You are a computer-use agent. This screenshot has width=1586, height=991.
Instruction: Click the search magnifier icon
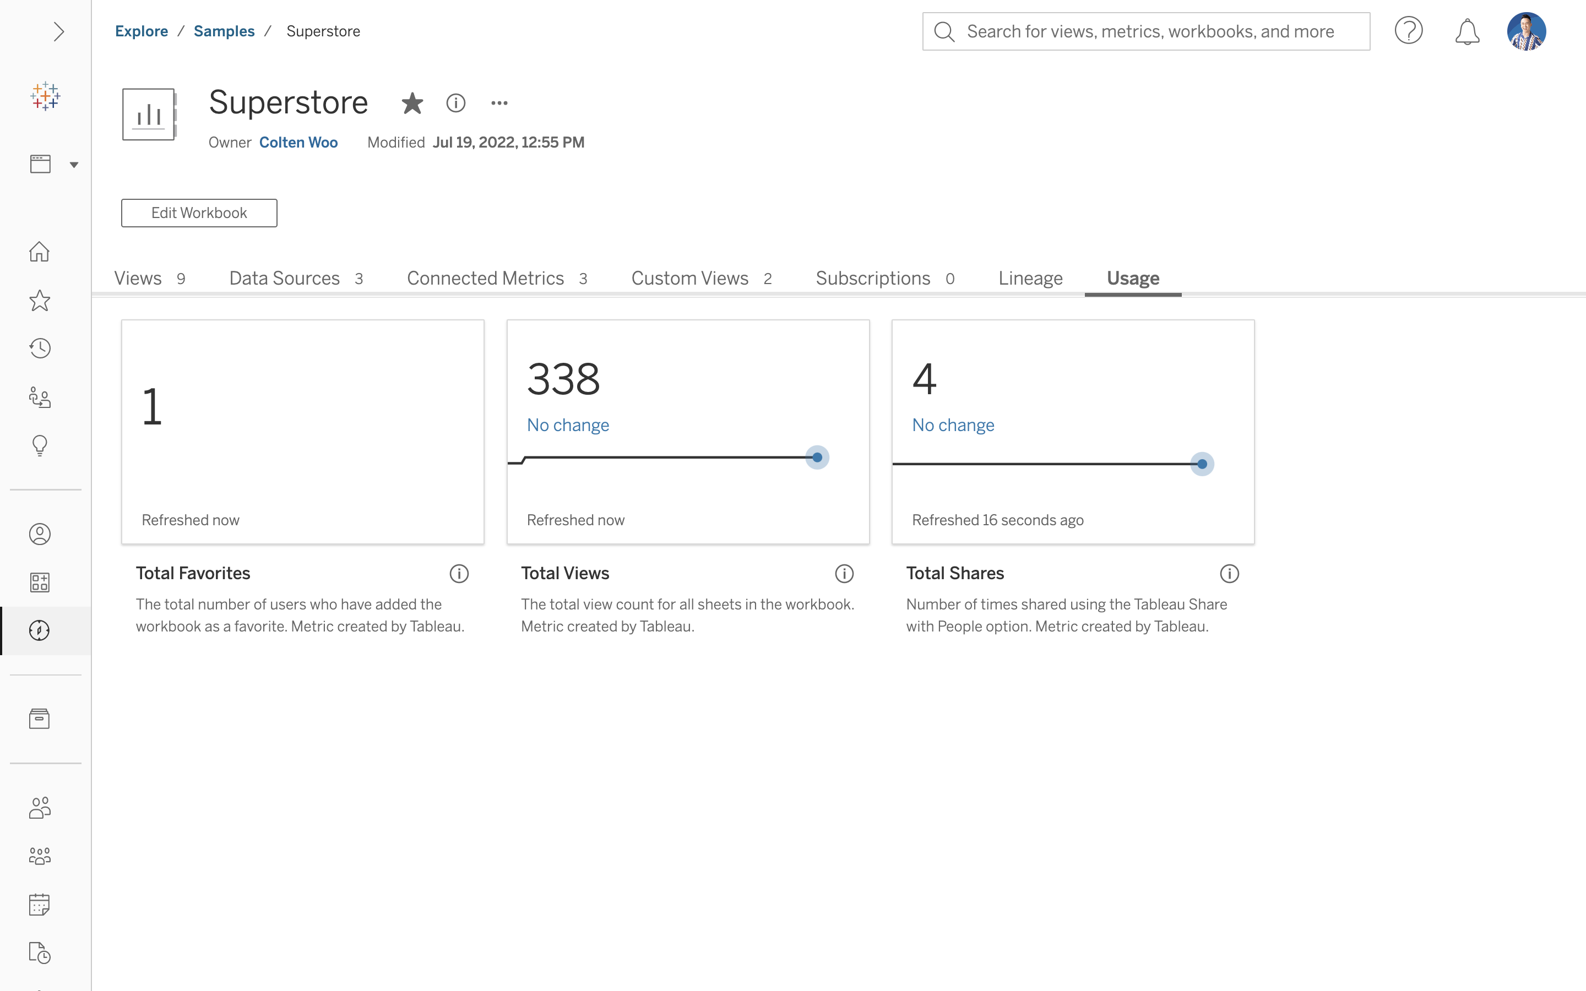[944, 31]
